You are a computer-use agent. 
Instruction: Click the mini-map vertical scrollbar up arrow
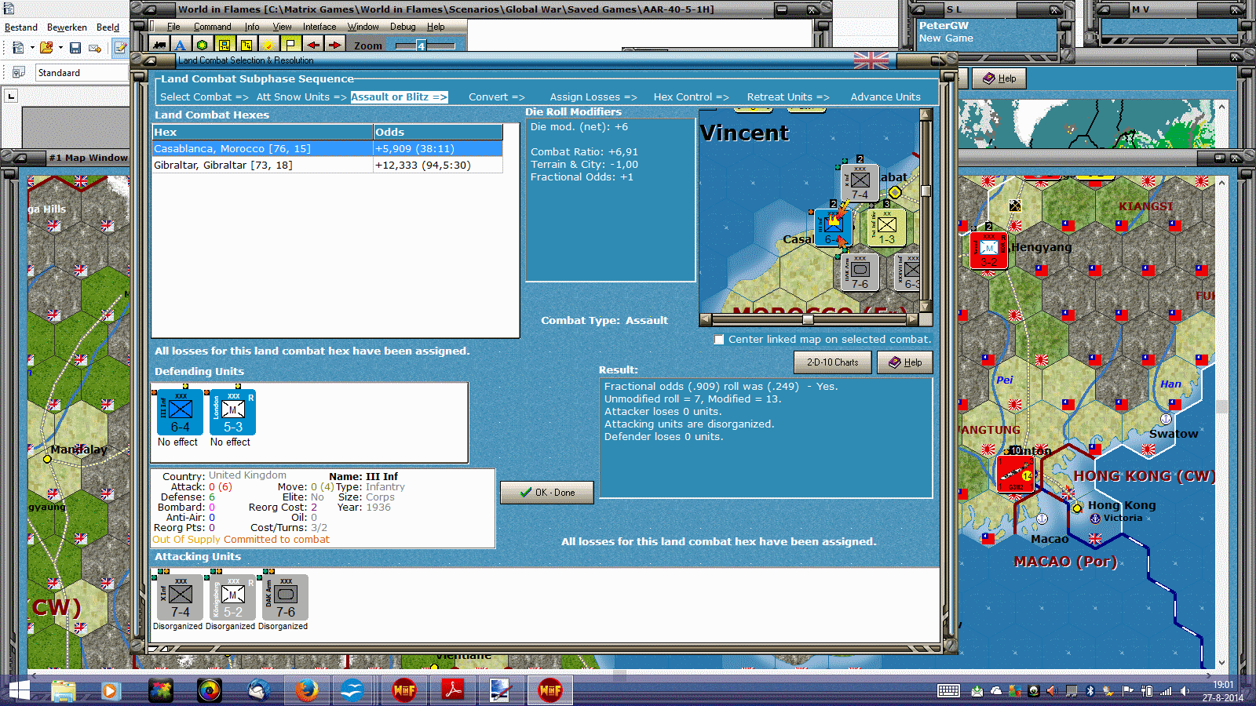(x=926, y=115)
